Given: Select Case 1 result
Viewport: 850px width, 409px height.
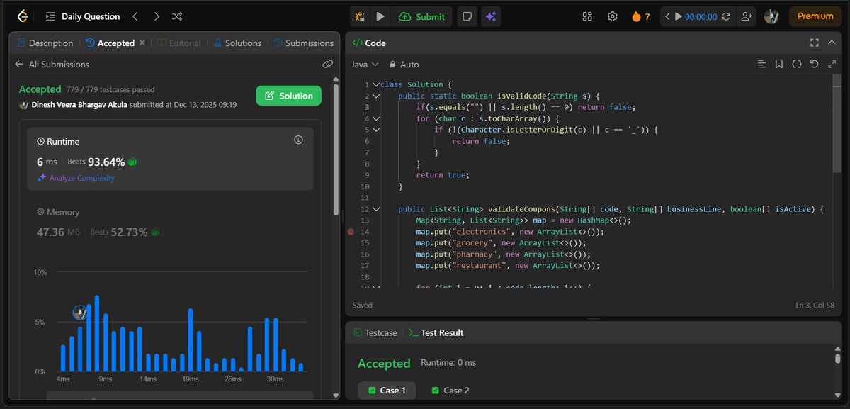Looking at the screenshot, I should click(386, 391).
